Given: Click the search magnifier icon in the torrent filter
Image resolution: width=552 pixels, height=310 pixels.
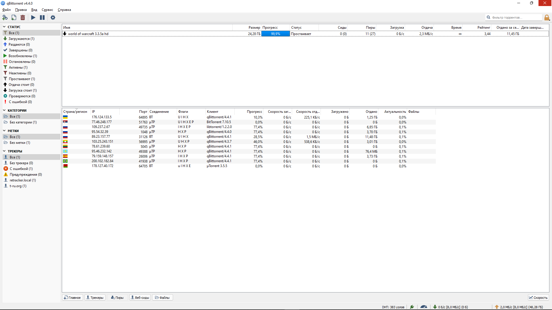Looking at the screenshot, I should pyautogui.click(x=488, y=18).
